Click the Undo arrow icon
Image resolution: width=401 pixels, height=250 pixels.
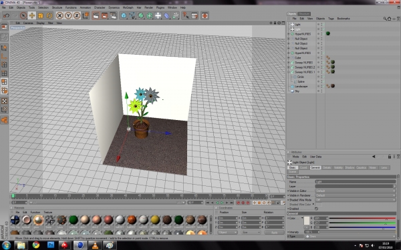[x=6, y=15]
